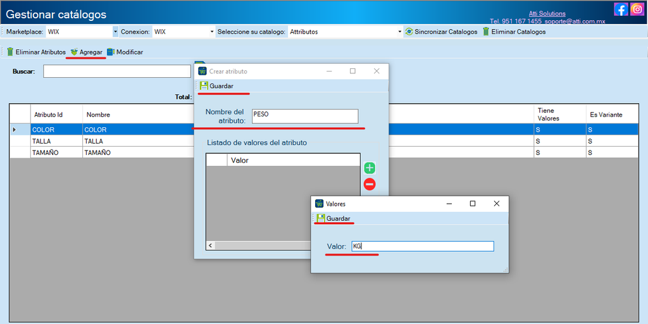
Task: Click the Valor field containing KG
Action: (x=423, y=246)
